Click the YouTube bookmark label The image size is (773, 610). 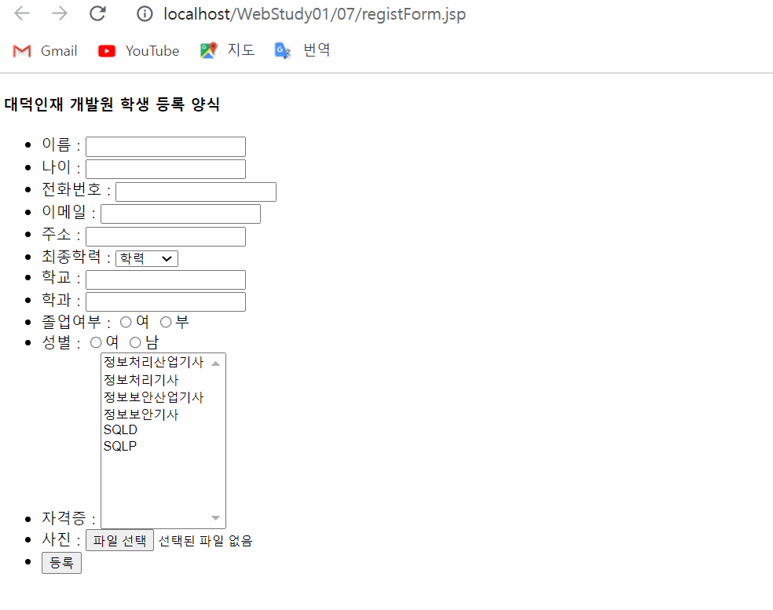point(152,51)
